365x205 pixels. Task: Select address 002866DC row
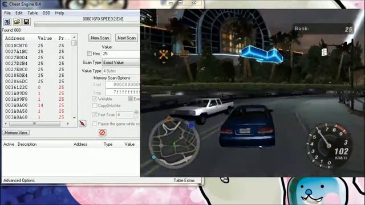tap(37, 81)
